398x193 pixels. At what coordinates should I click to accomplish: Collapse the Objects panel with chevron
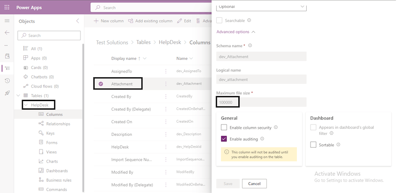click(77, 21)
